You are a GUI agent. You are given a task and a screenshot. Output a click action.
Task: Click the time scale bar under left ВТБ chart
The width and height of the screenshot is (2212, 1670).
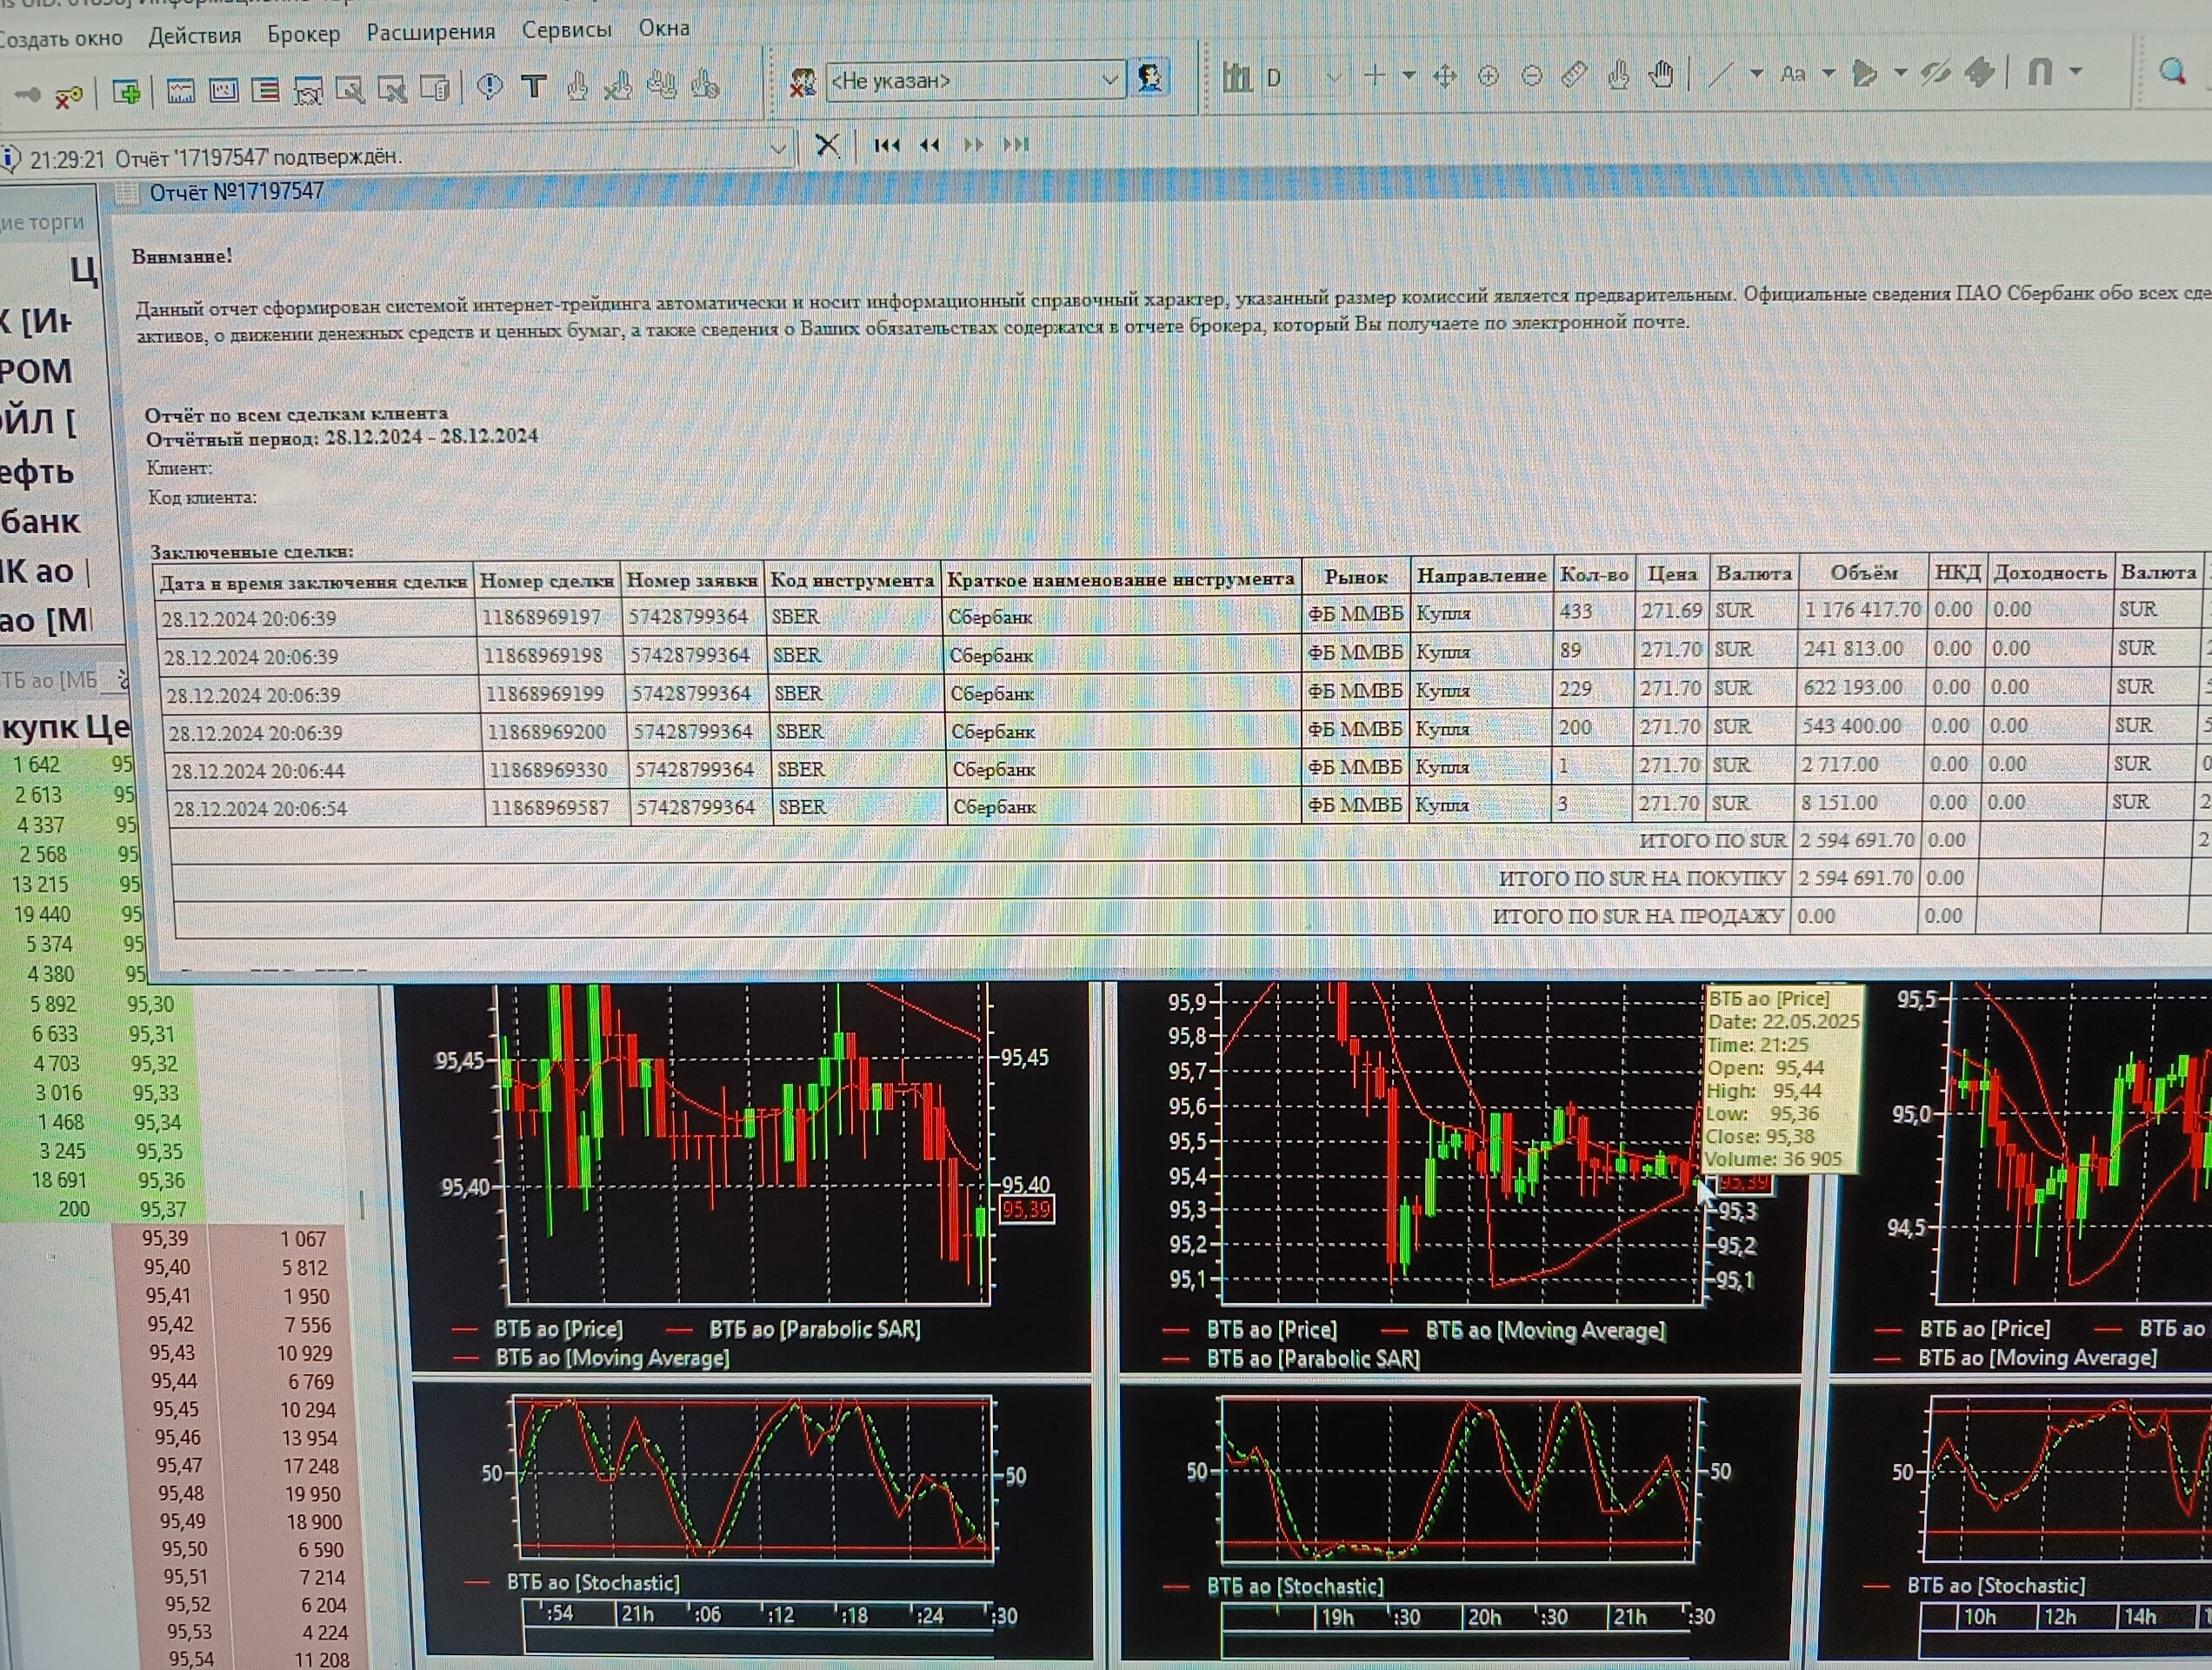(760, 1614)
